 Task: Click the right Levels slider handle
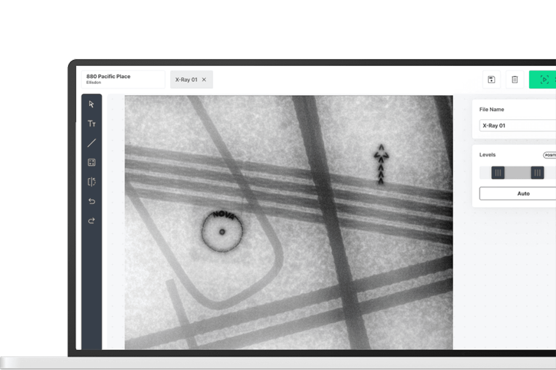coord(537,173)
